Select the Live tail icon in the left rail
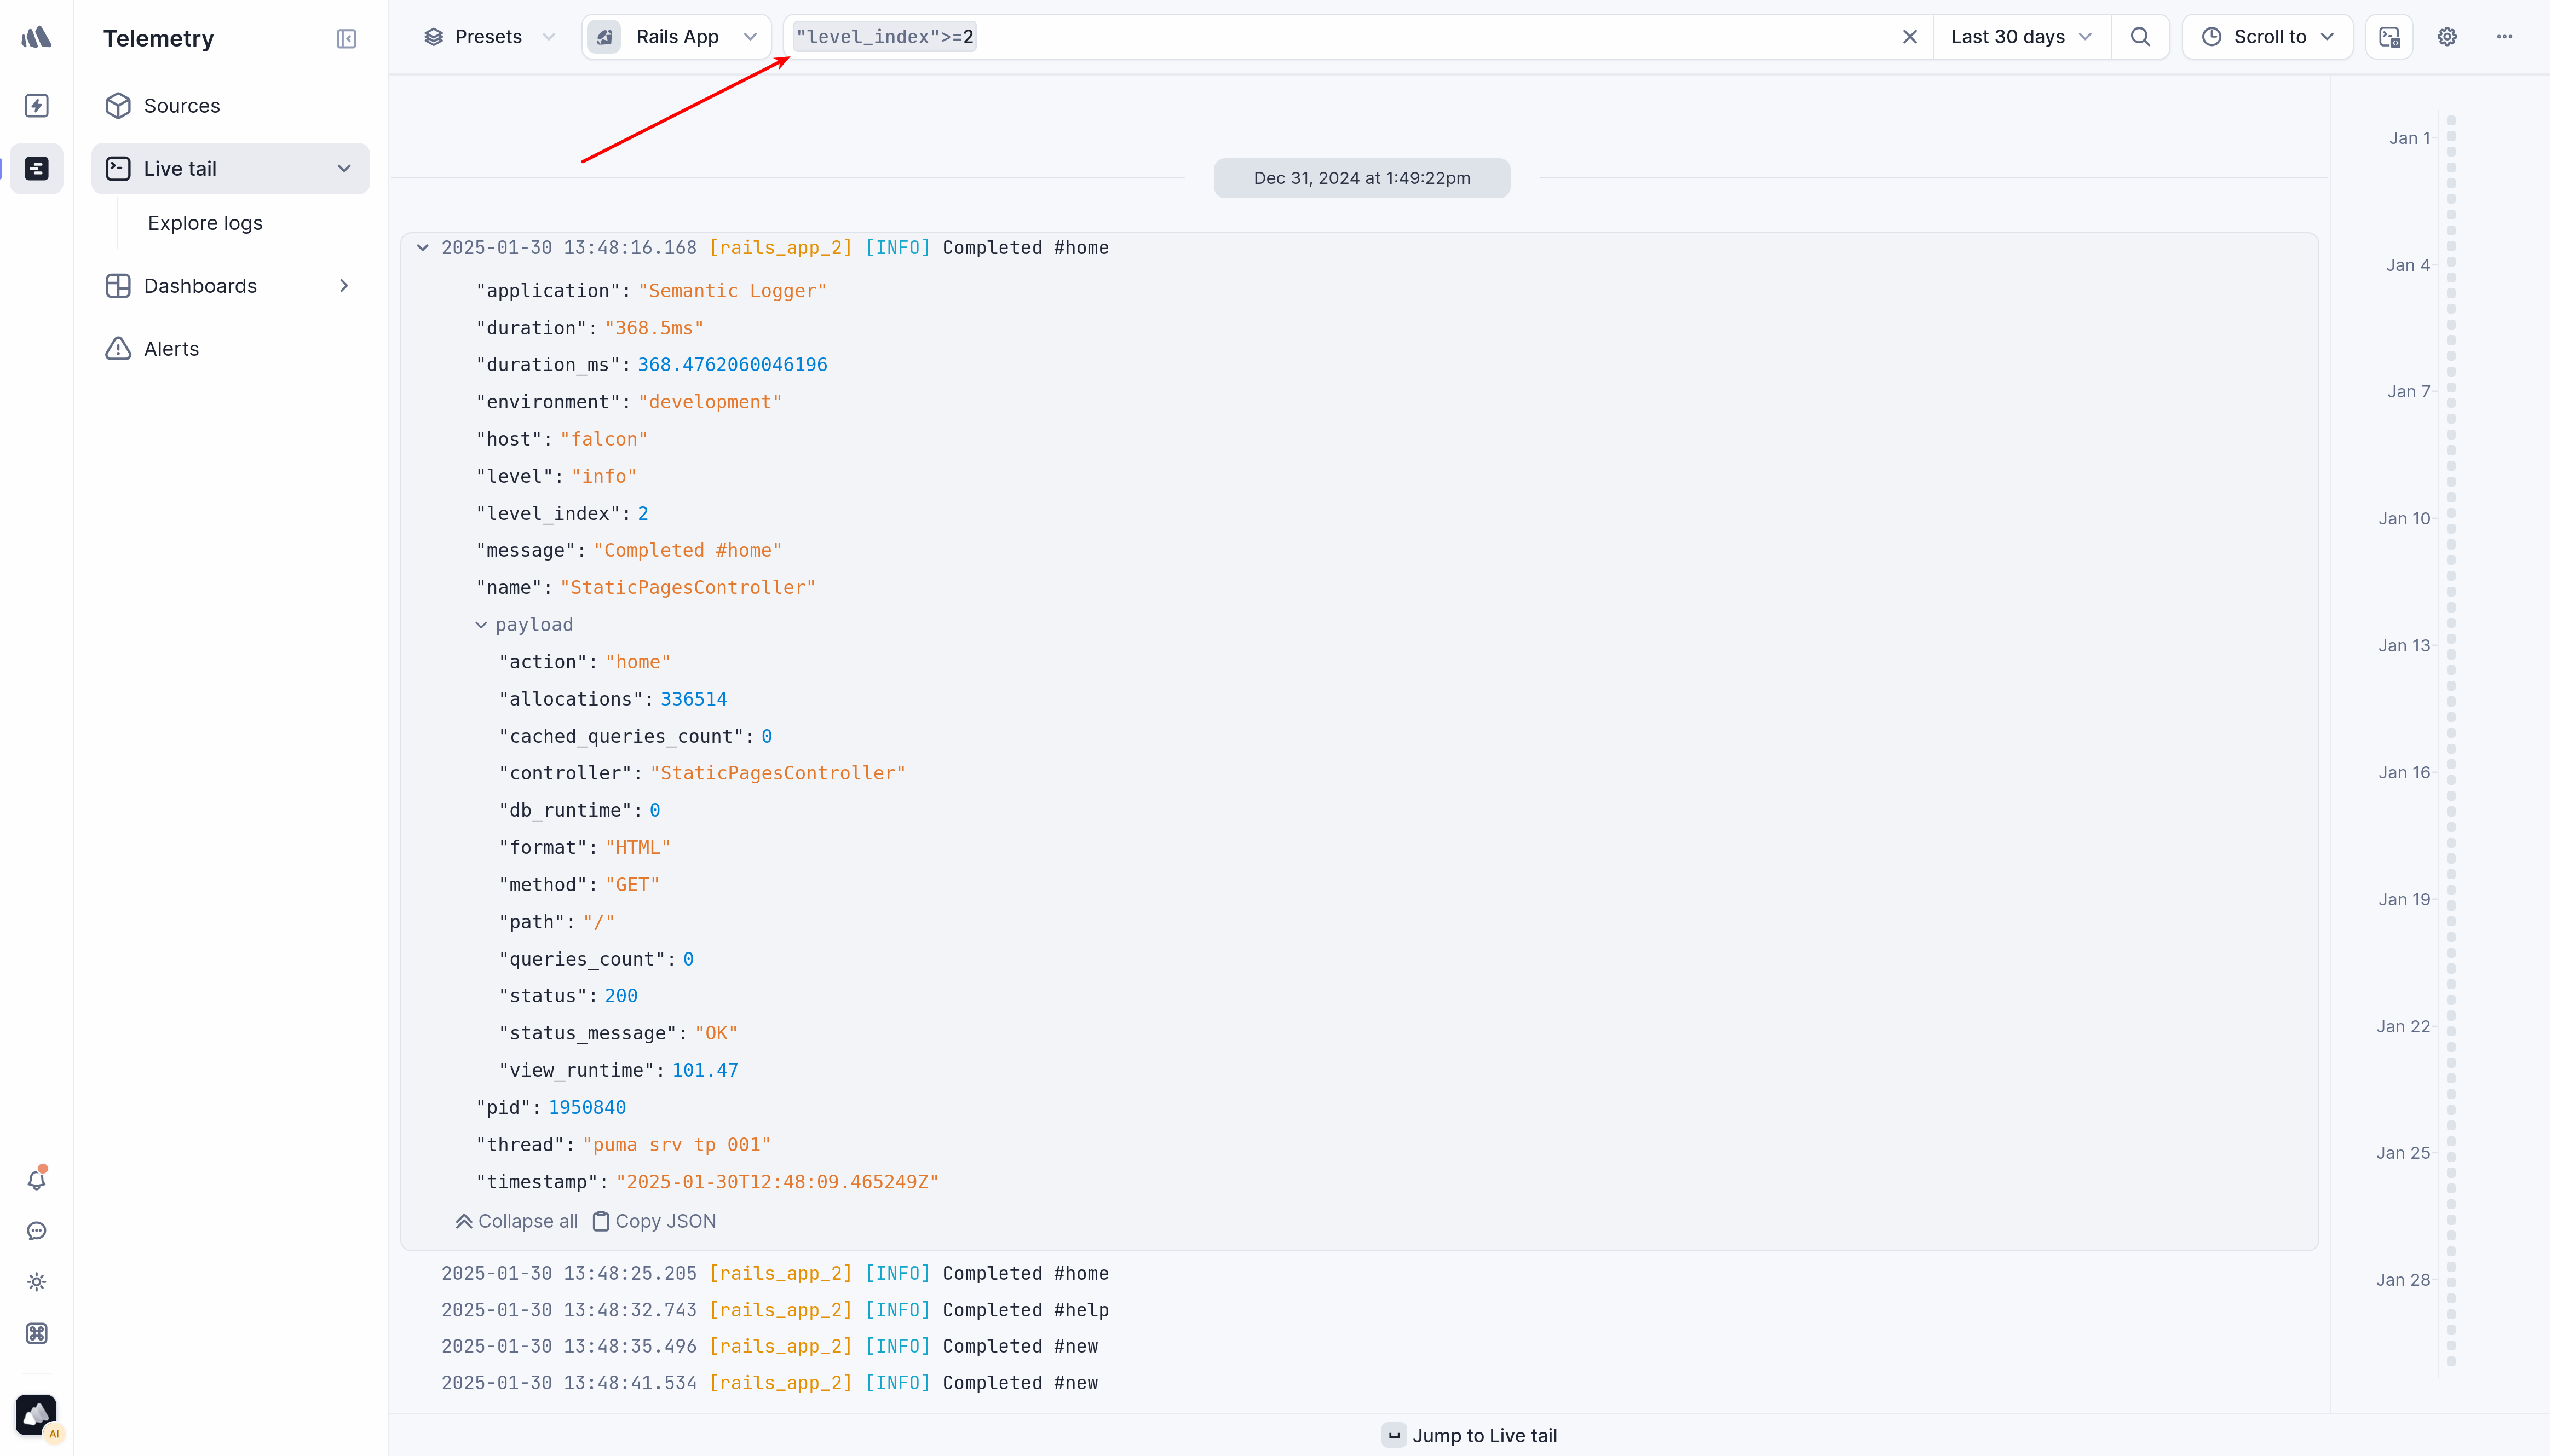This screenshot has width=2551, height=1456. click(x=36, y=168)
